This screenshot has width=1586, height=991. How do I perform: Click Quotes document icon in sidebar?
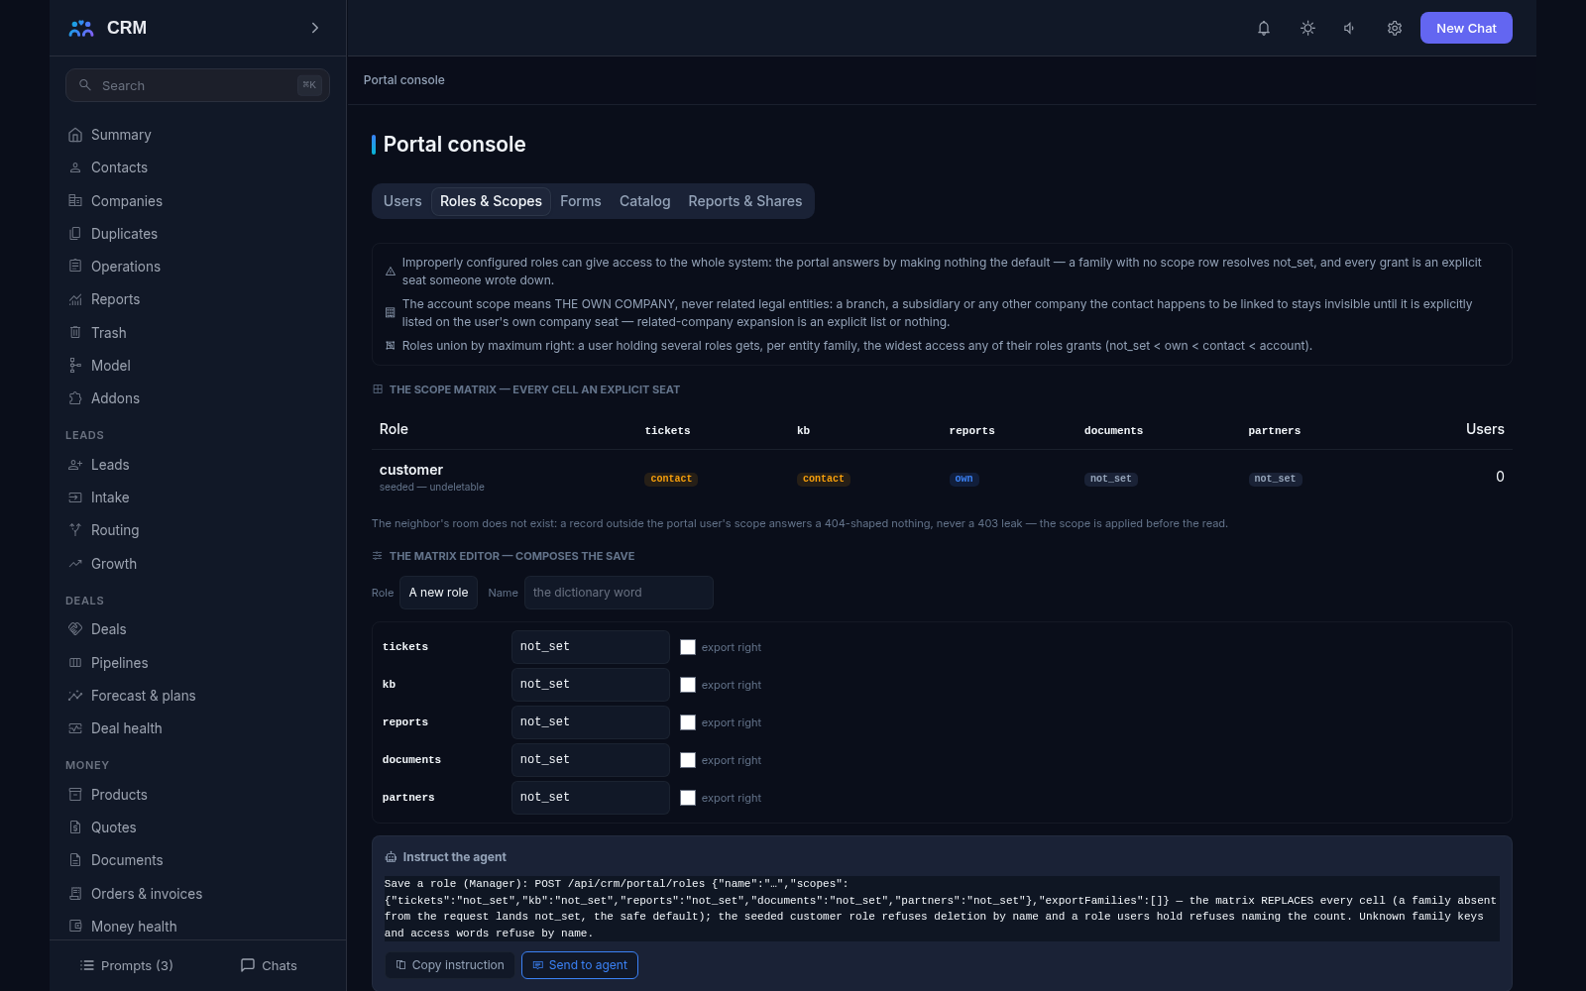point(75,827)
